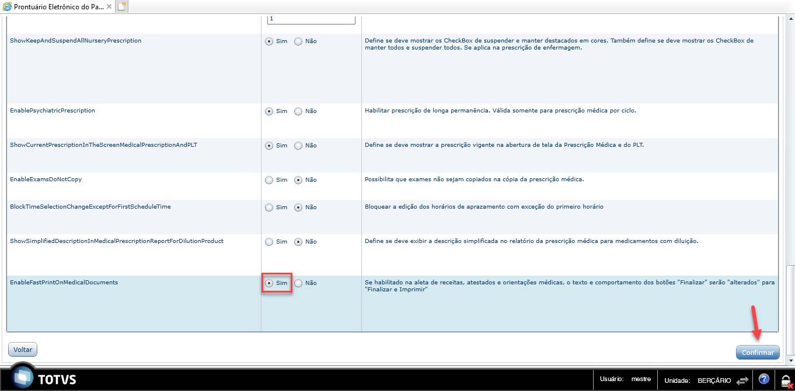This screenshot has height=391, width=795.
Task: Click the Confirmar button
Action: [758, 353]
